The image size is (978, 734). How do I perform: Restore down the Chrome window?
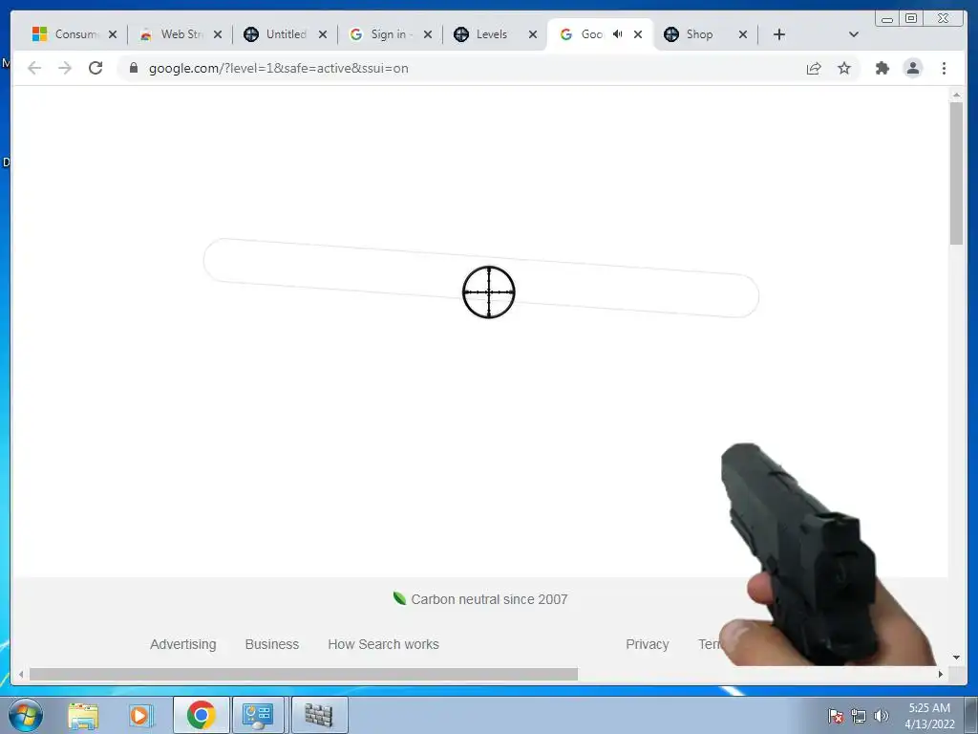(x=911, y=19)
